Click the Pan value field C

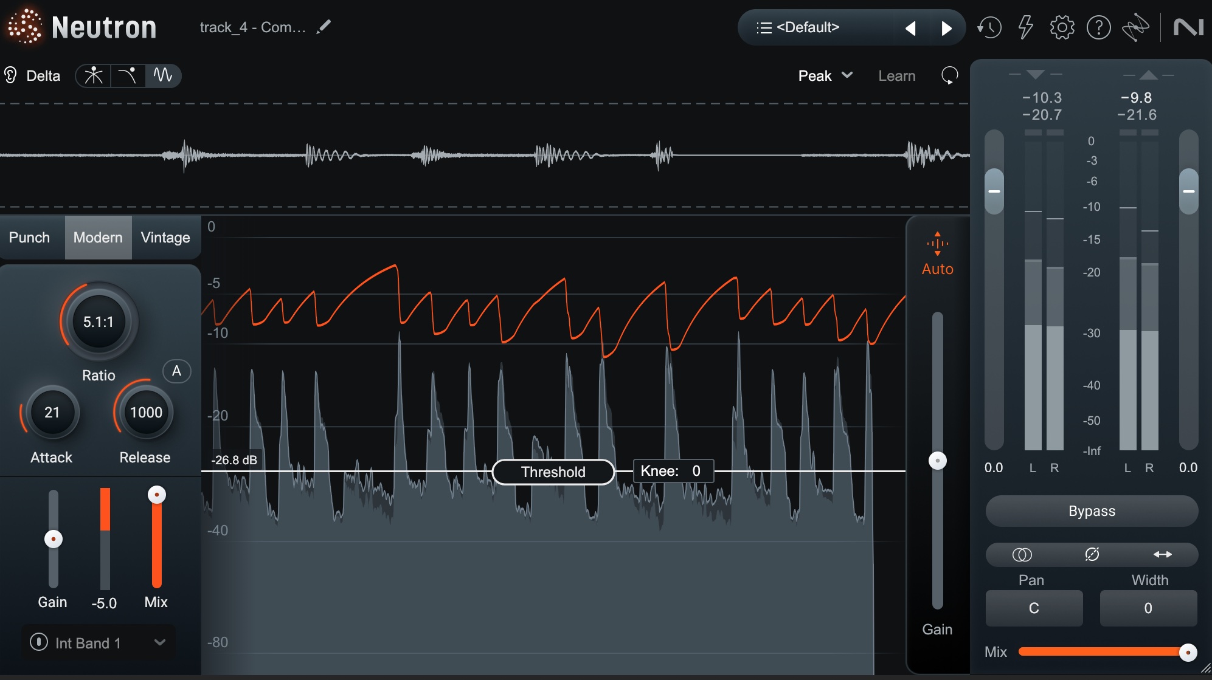pyautogui.click(x=1034, y=608)
